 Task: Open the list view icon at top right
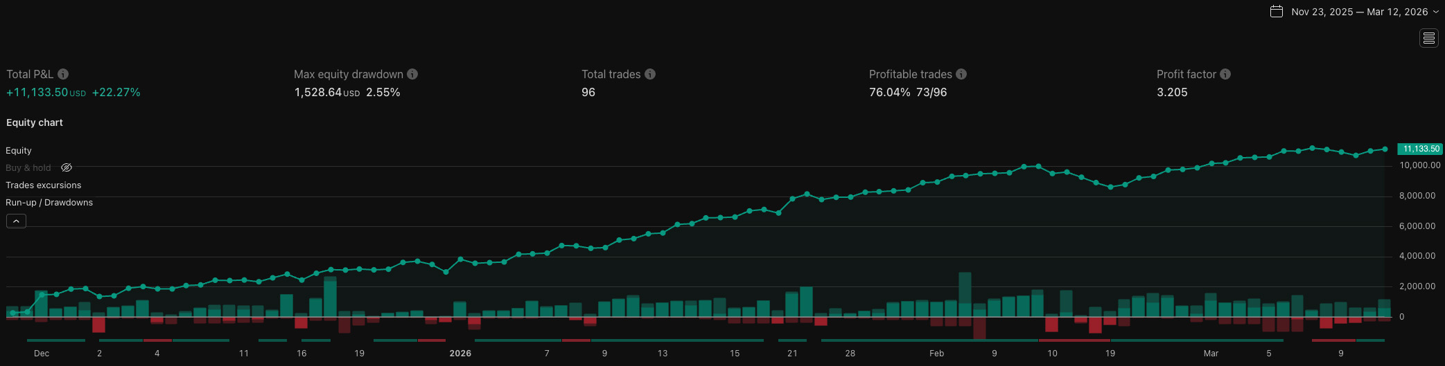tap(1429, 38)
